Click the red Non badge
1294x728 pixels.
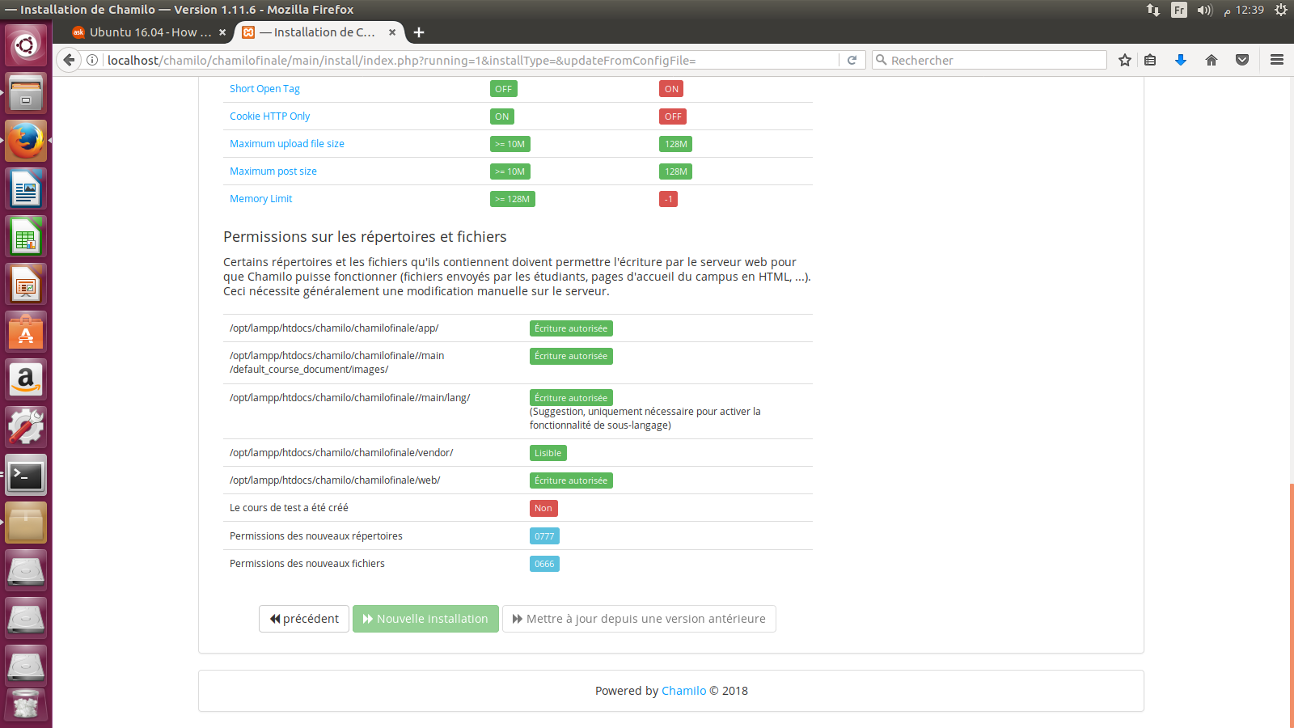543,508
